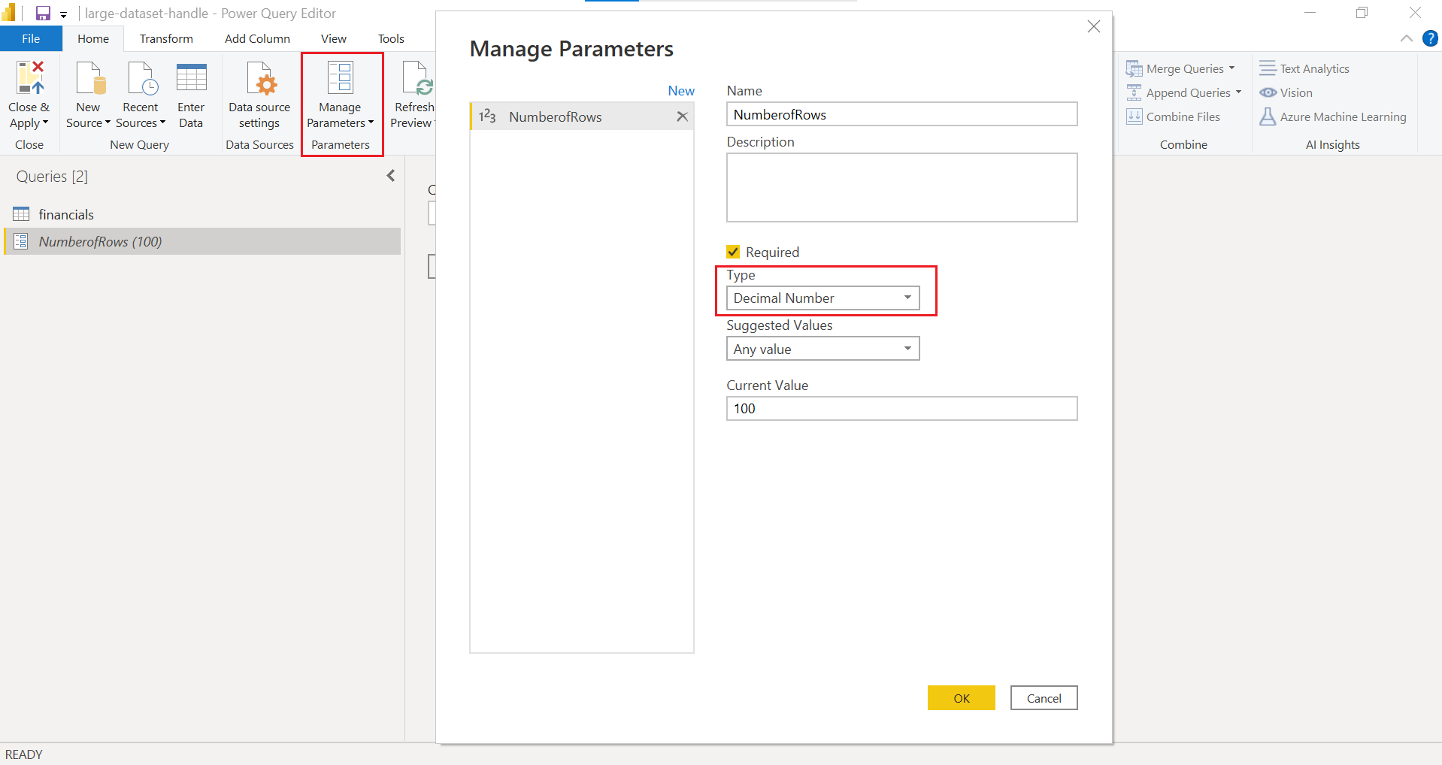This screenshot has height=765, width=1442.
Task: Collapse the Queries pane
Action: (390, 176)
